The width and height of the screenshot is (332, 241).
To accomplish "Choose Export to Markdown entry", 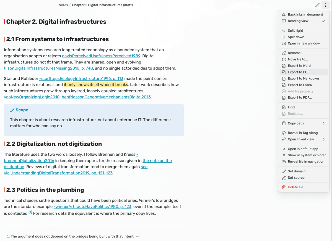I will [x=304, y=78].
